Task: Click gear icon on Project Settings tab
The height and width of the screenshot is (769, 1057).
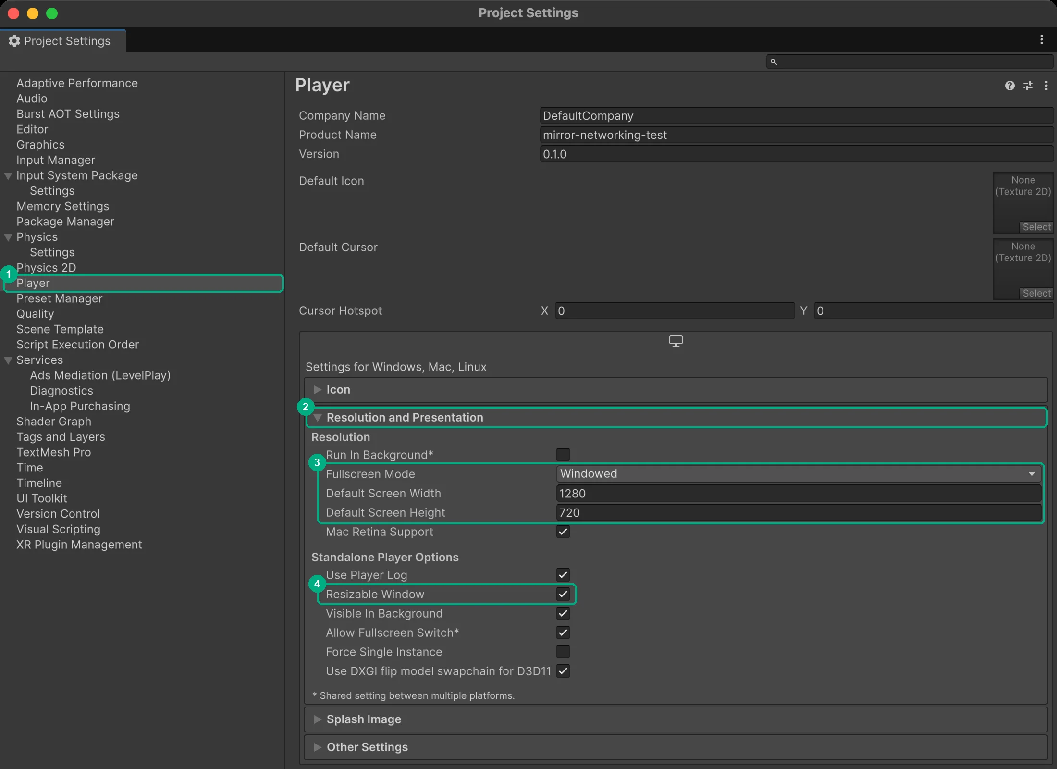Action: click(14, 41)
